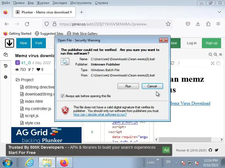Open the Файл menu
Image resolution: width=225 pixels, height=168 pixels.
tap(6, 3)
